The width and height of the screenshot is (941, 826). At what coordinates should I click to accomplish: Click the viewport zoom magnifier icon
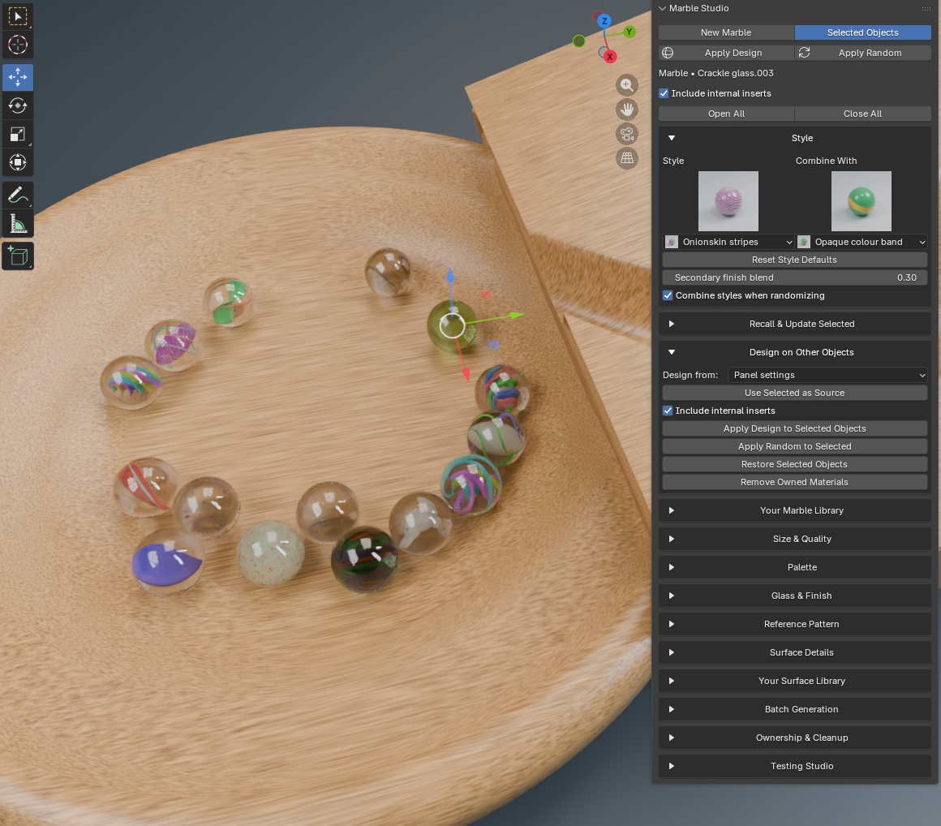click(626, 85)
